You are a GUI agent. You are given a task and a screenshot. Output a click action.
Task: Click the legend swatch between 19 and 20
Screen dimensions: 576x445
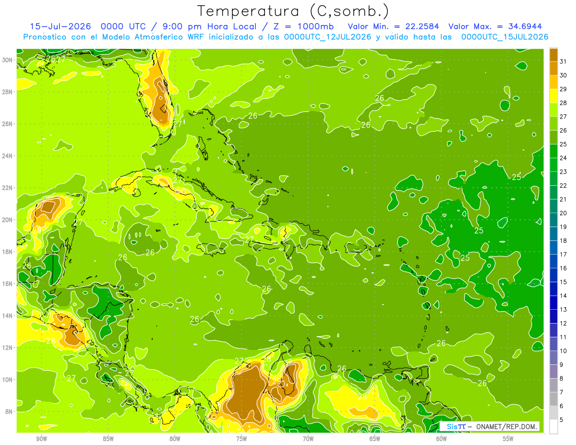[553, 220]
